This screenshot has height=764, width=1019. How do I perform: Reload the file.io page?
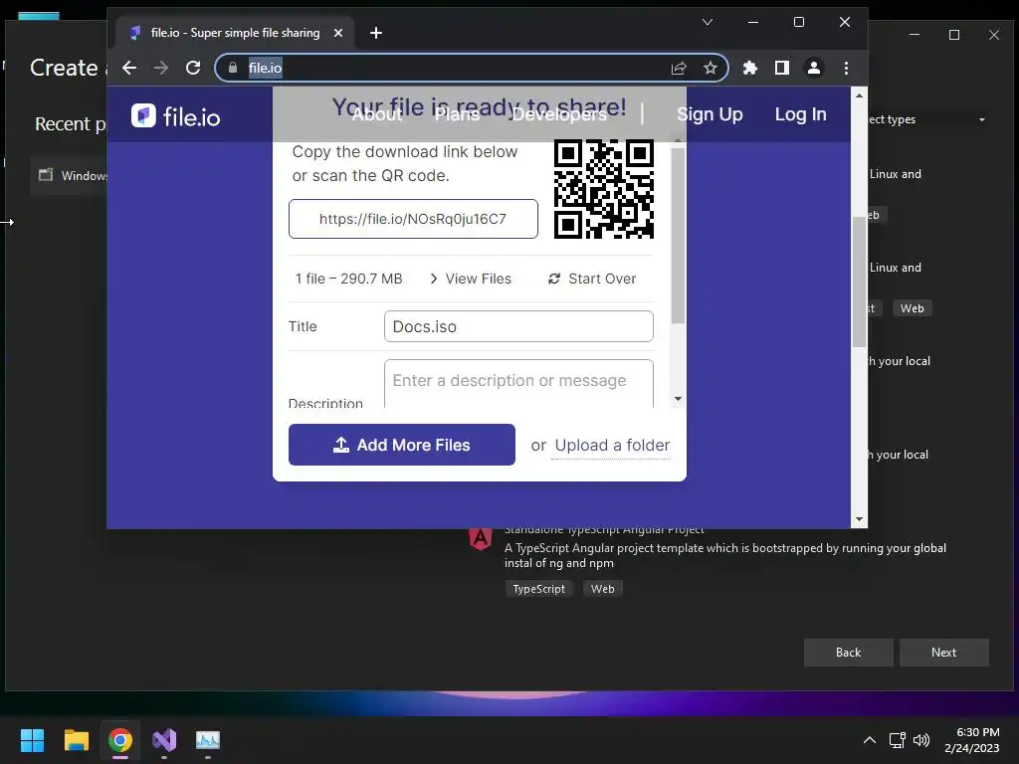[x=193, y=68]
